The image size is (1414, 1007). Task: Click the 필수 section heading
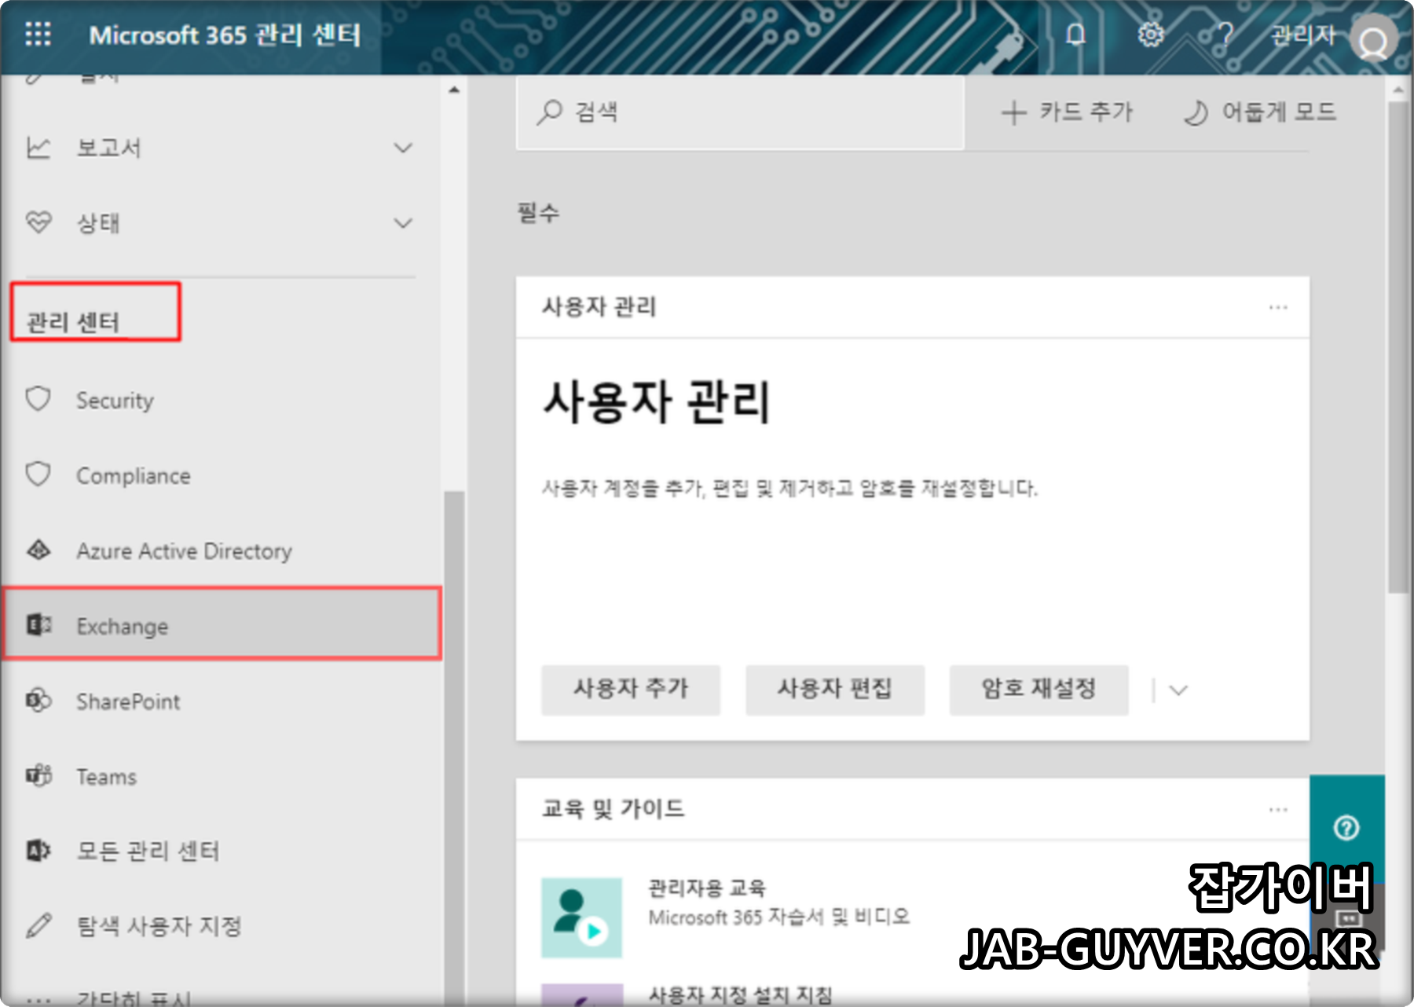point(538,212)
